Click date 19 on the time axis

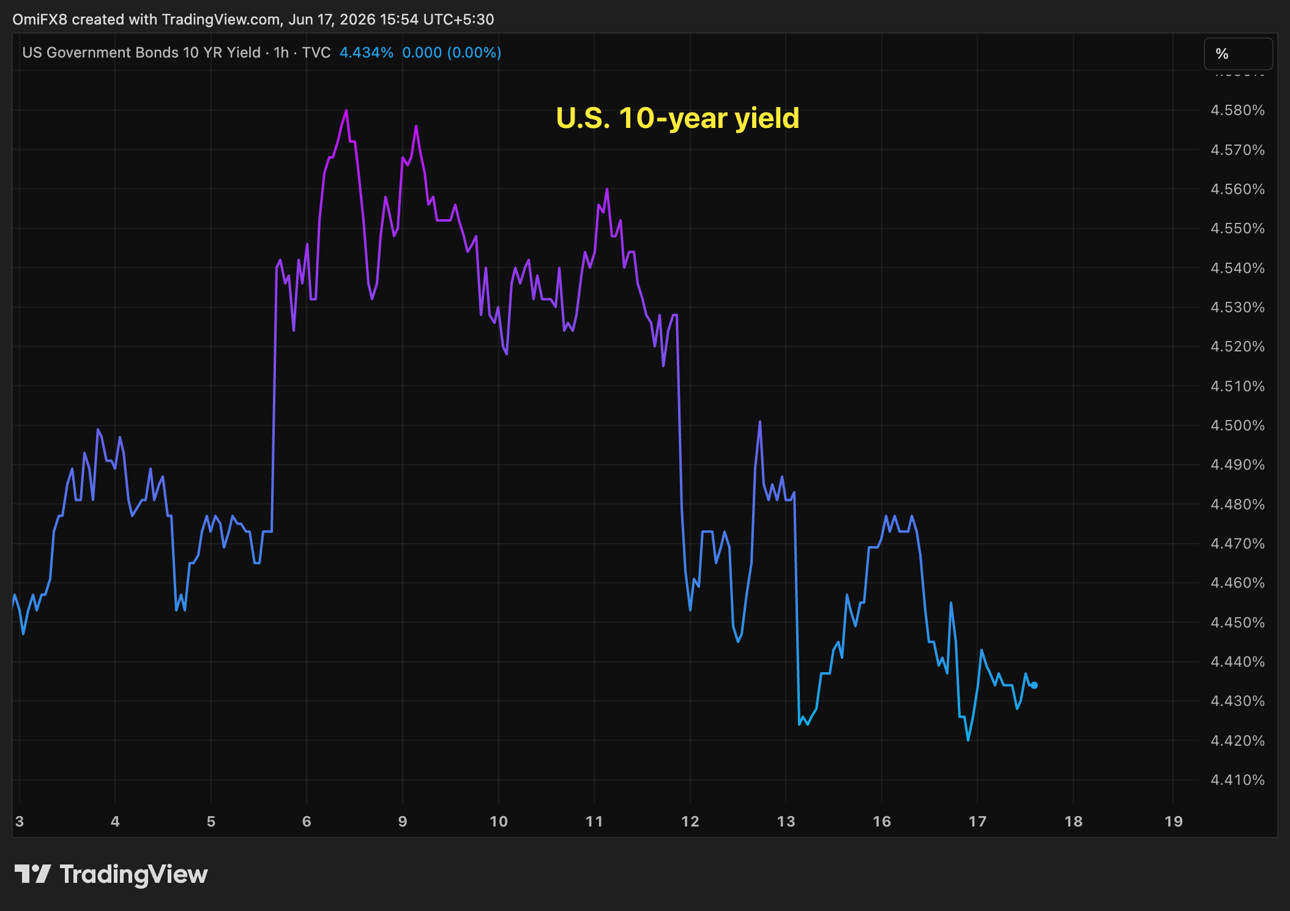click(1173, 822)
